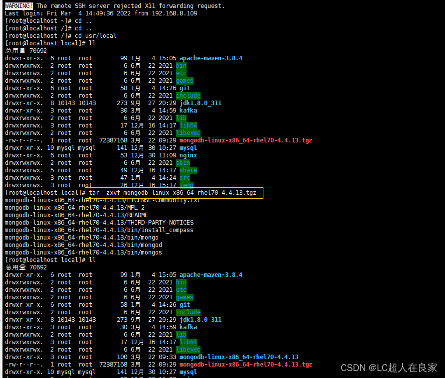Select the THIRD-PARTY-NOTICES output line
Viewport: 445px width, 378px height.
point(99,223)
